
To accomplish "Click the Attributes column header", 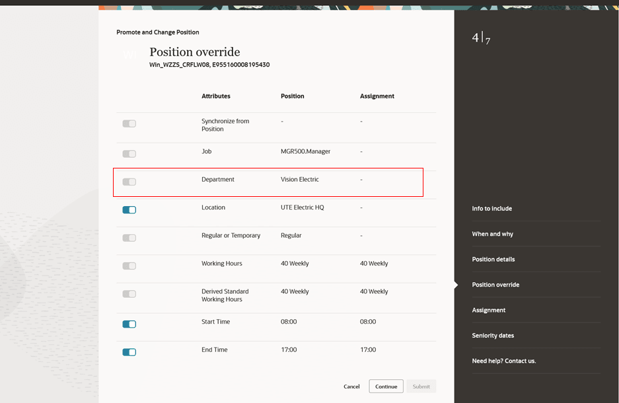I will pos(216,96).
